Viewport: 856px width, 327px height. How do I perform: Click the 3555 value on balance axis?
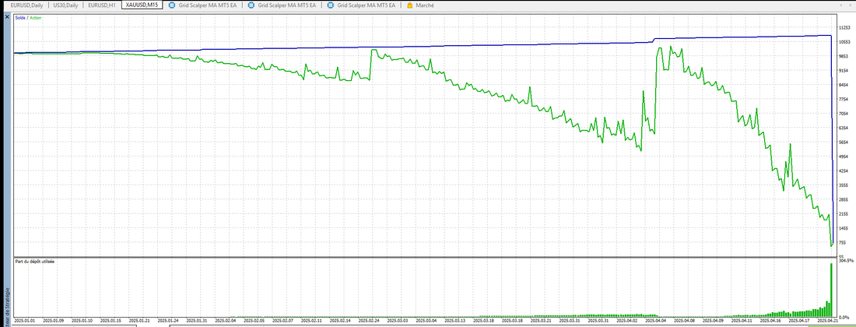[844, 185]
